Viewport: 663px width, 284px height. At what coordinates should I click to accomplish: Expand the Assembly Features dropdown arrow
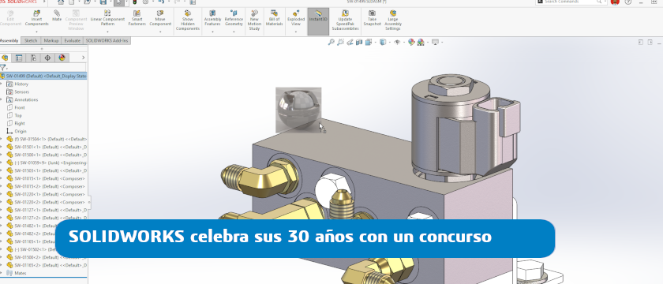pyautogui.click(x=212, y=32)
